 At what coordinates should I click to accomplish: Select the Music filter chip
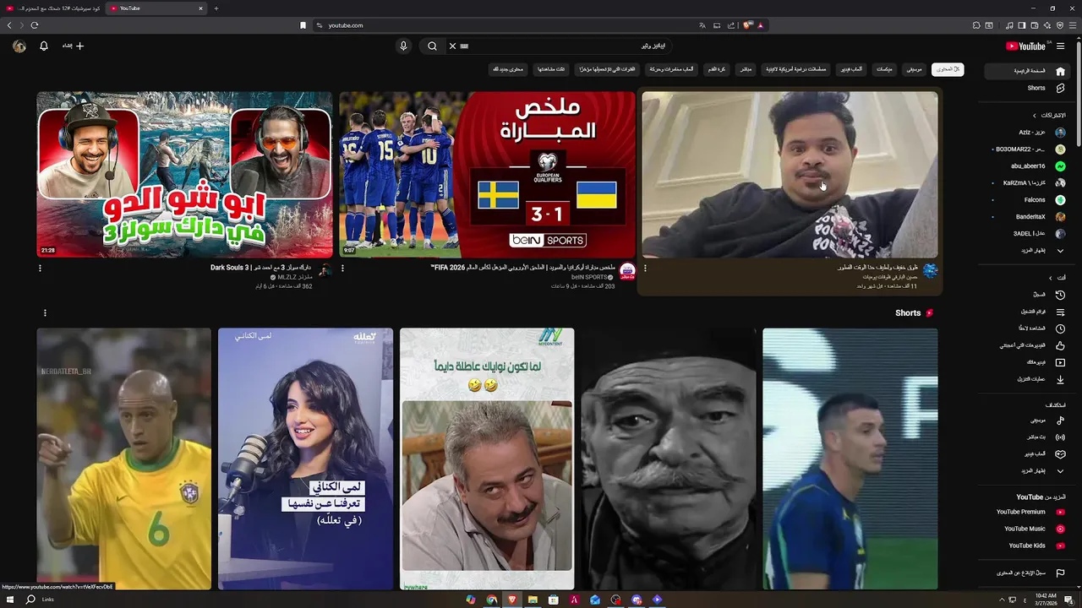914,69
